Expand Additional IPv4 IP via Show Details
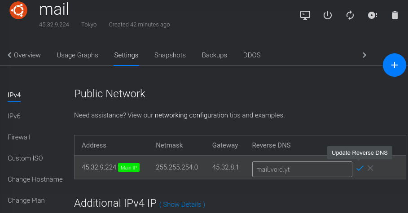 [182, 204]
